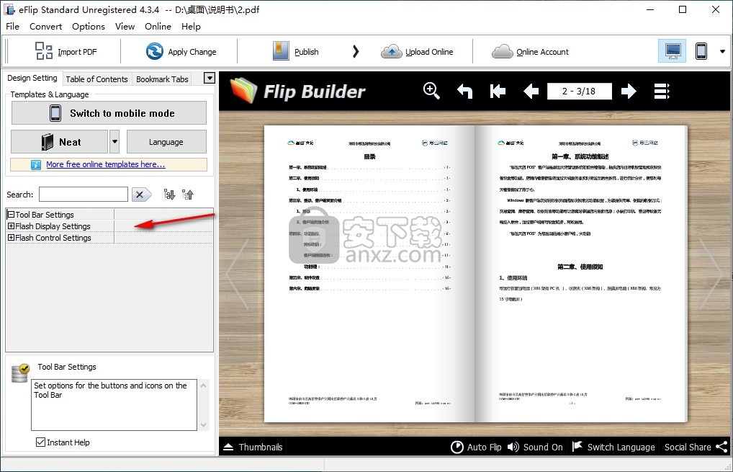Open the Online menu
Image resolution: width=733 pixels, height=472 pixels.
click(158, 26)
